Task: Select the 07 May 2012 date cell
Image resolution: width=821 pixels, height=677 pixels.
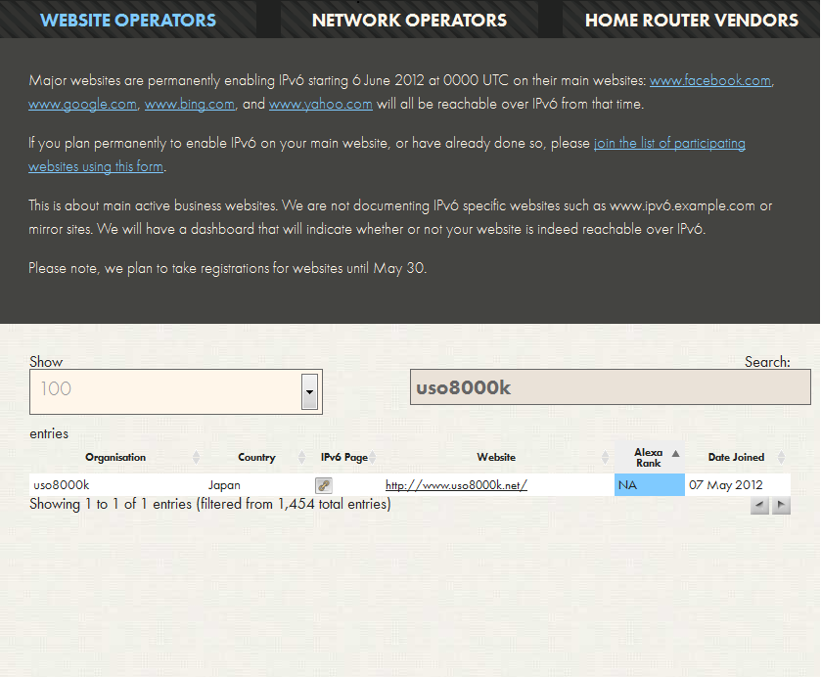Action: pos(737,485)
